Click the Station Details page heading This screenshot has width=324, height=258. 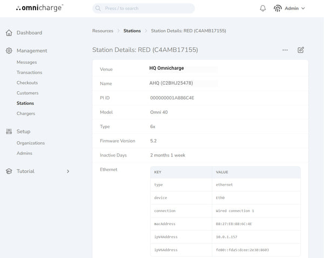[x=145, y=50]
